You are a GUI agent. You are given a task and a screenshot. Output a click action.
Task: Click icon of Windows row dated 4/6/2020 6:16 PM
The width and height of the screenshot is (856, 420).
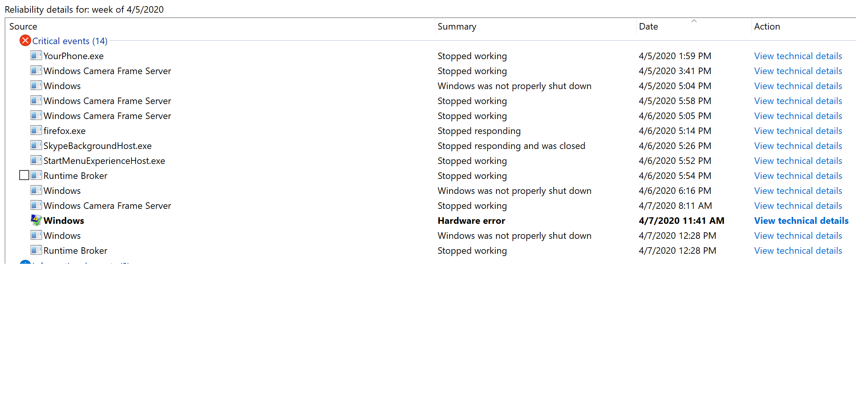pos(36,190)
